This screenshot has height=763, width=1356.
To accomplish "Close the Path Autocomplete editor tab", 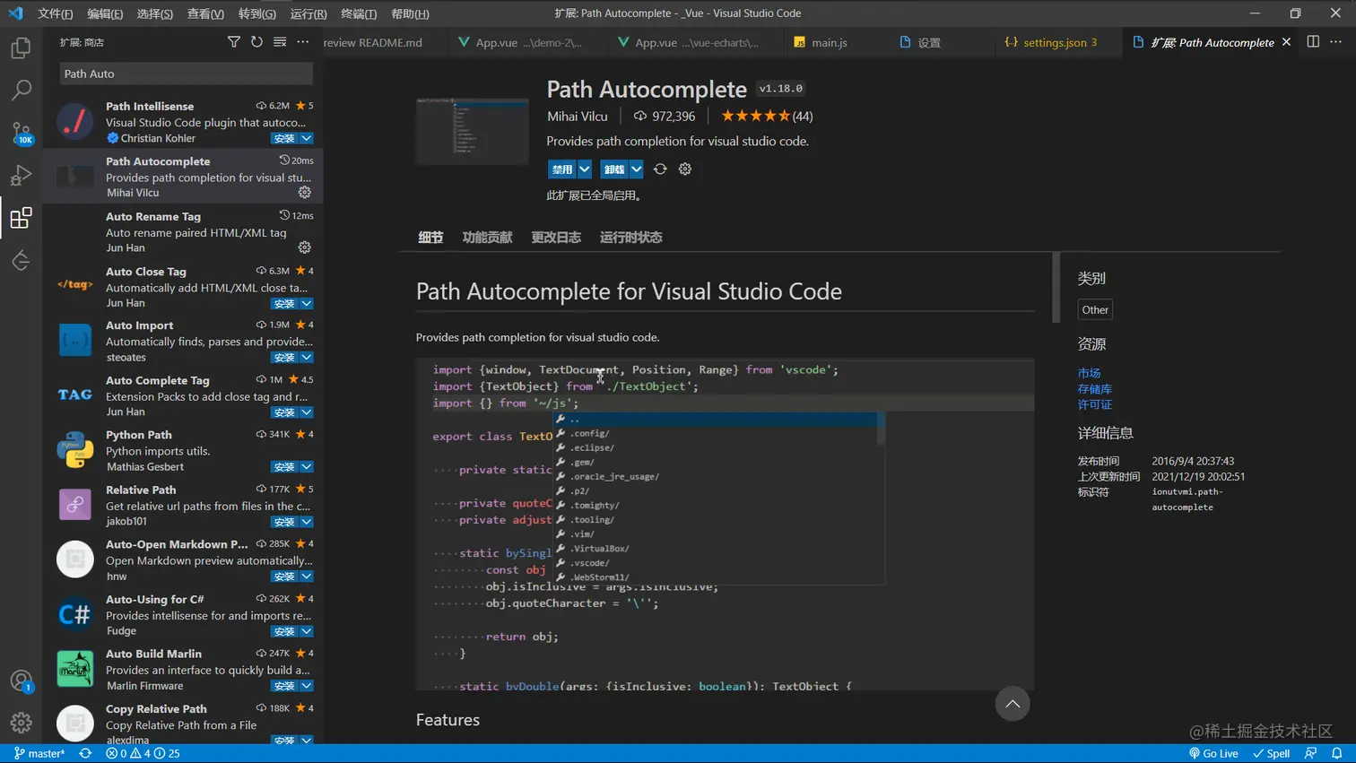I will coord(1286,42).
